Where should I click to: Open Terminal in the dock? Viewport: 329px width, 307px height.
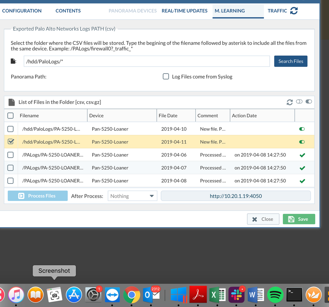pos(294,294)
